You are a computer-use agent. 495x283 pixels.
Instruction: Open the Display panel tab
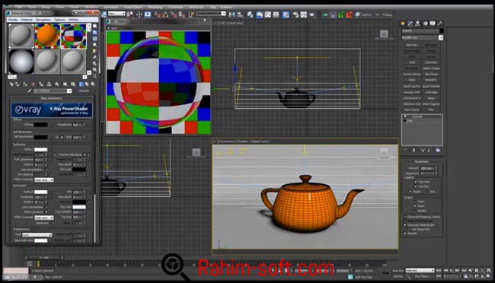[433, 24]
